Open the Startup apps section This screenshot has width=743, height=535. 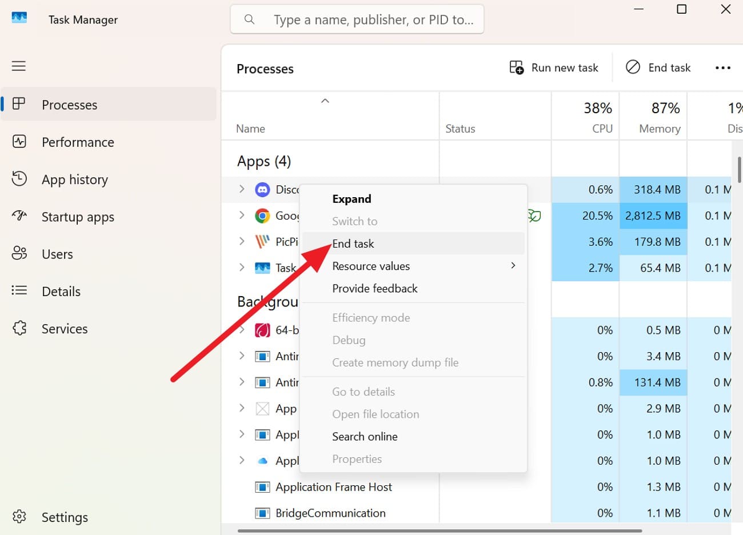click(78, 217)
